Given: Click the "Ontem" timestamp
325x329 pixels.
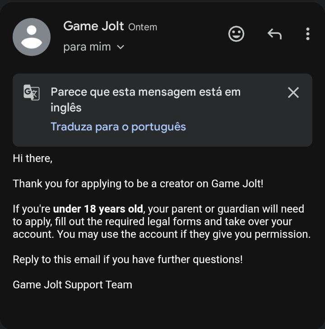Looking at the screenshot, I should click(143, 27).
